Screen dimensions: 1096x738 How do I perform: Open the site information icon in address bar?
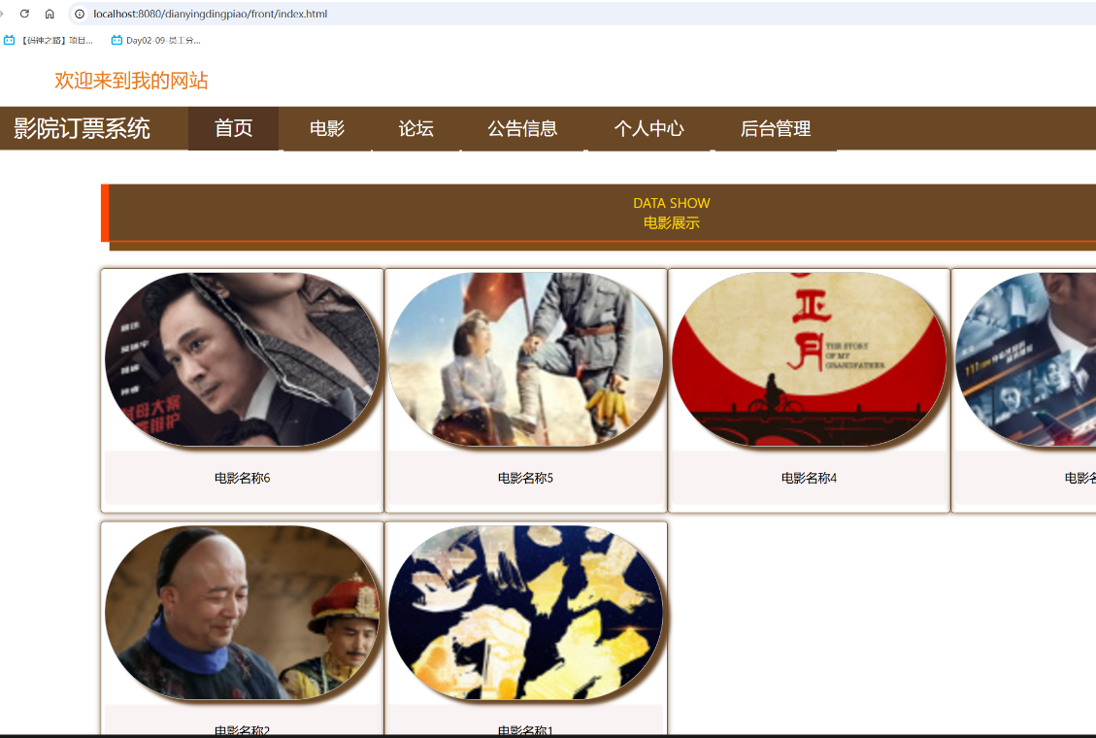click(x=80, y=14)
